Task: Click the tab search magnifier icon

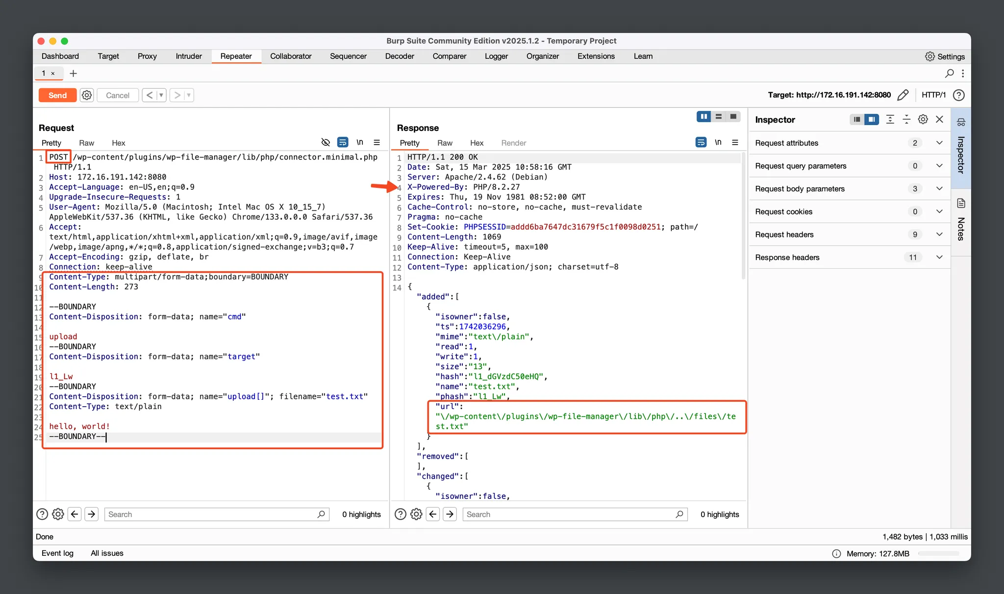Action: tap(949, 73)
